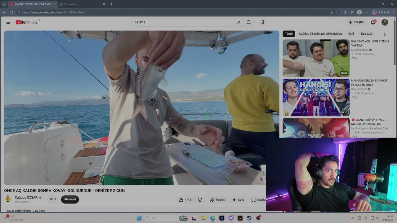Open the browser media control icon

[345, 12]
